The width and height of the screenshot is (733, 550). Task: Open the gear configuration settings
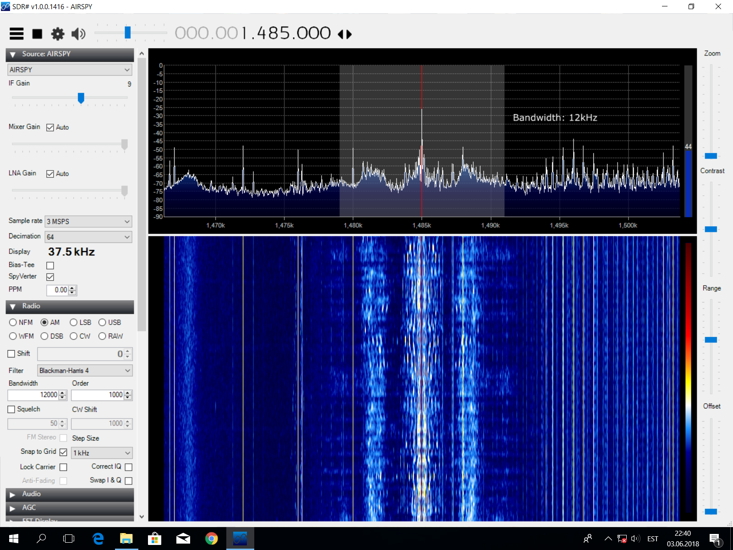58,34
